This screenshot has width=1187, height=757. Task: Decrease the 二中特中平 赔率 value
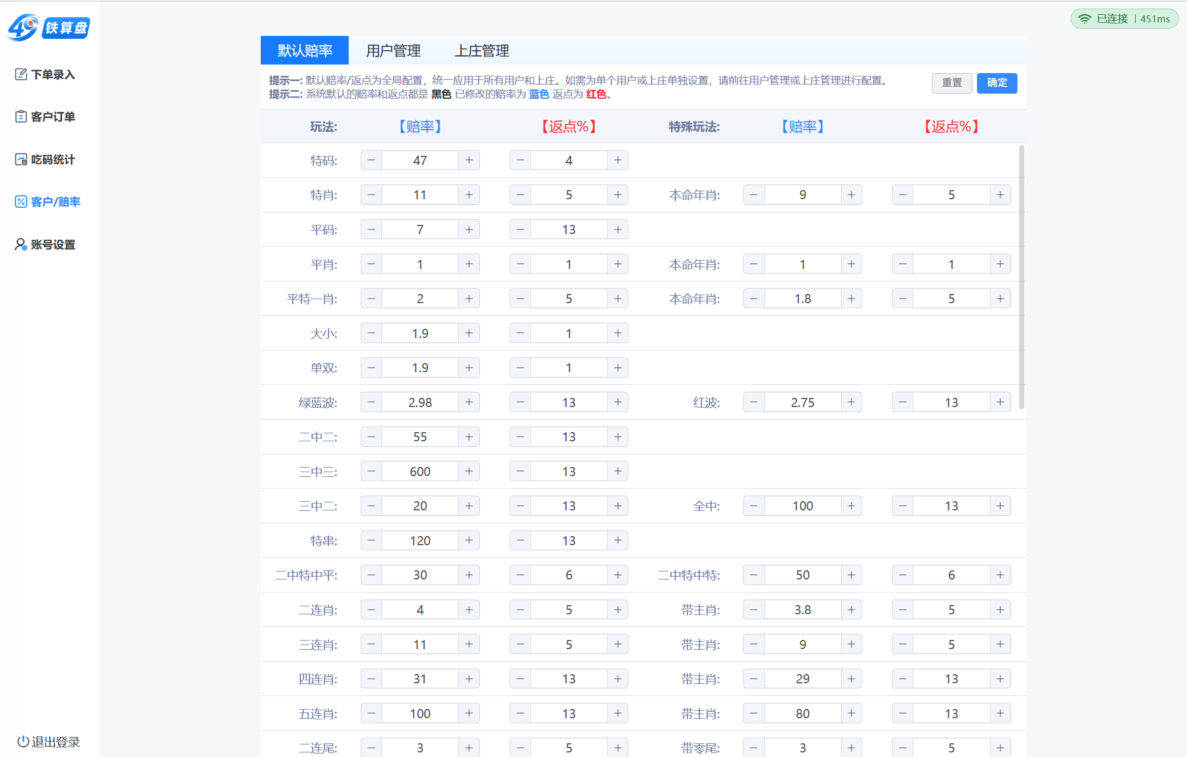[372, 575]
